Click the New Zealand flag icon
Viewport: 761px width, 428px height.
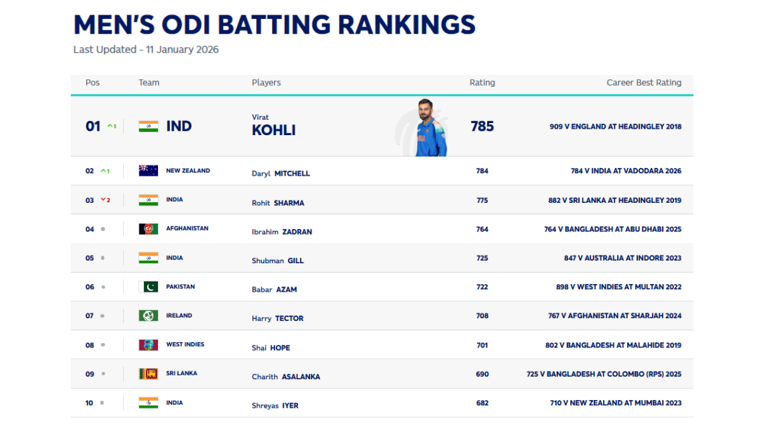click(x=148, y=171)
